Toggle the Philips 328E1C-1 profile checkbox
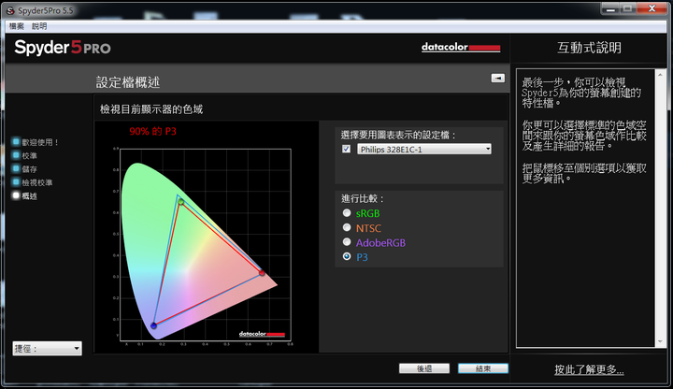This screenshot has width=673, height=389. click(347, 149)
